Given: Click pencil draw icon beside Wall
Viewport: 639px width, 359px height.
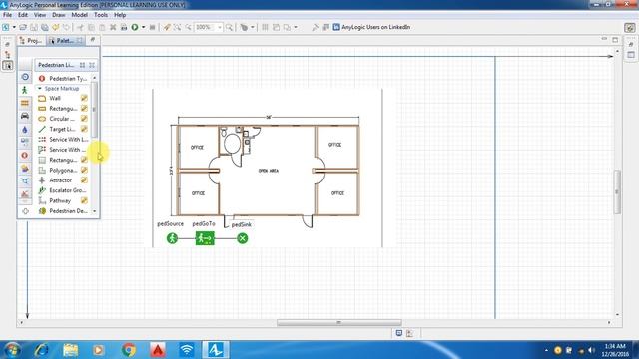Looking at the screenshot, I should click(x=84, y=98).
